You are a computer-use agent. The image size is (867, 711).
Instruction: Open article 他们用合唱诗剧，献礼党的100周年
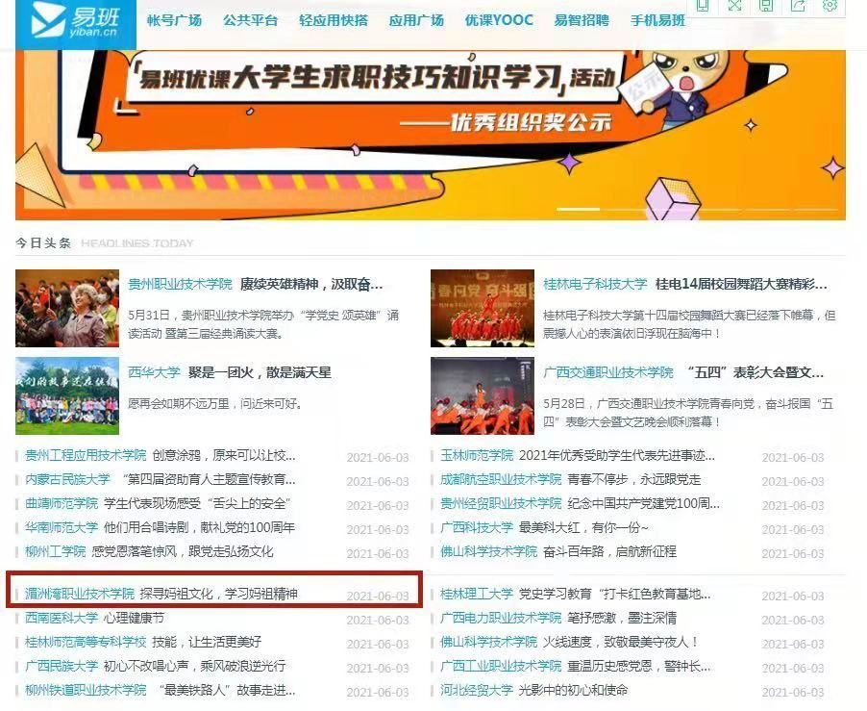(199, 527)
